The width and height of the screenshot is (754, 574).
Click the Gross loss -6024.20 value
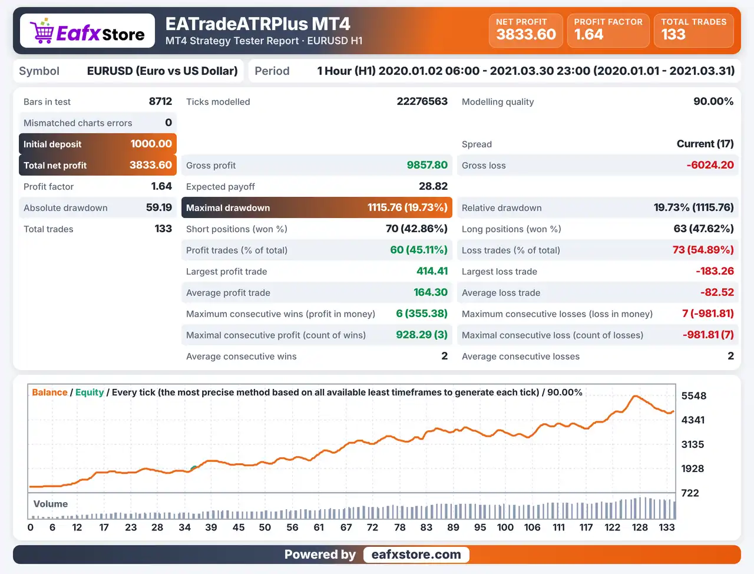click(x=710, y=165)
